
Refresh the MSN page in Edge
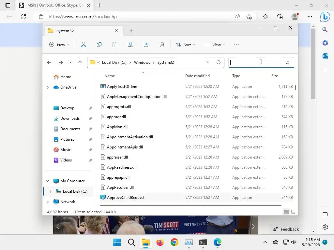tap(23, 17)
